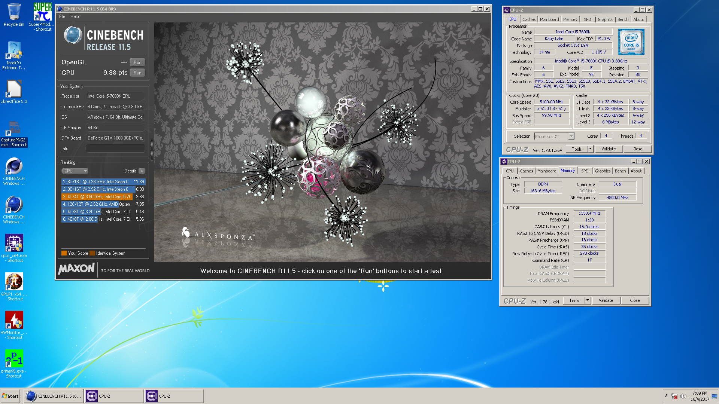Open the cpuz_x64.exe shortcut icon
This screenshot has height=404, width=719.
point(14,248)
